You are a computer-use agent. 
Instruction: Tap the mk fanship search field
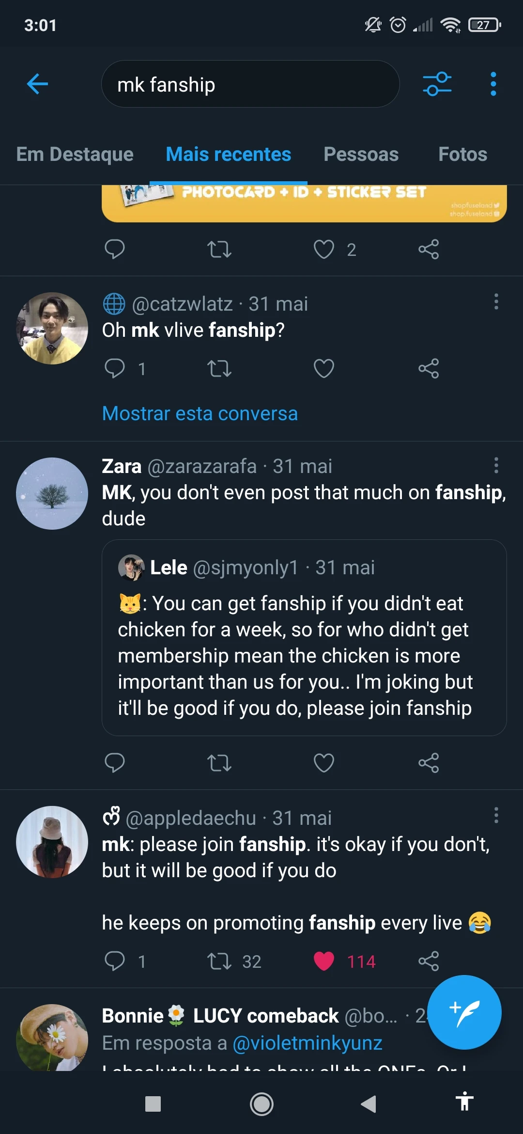click(250, 84)
